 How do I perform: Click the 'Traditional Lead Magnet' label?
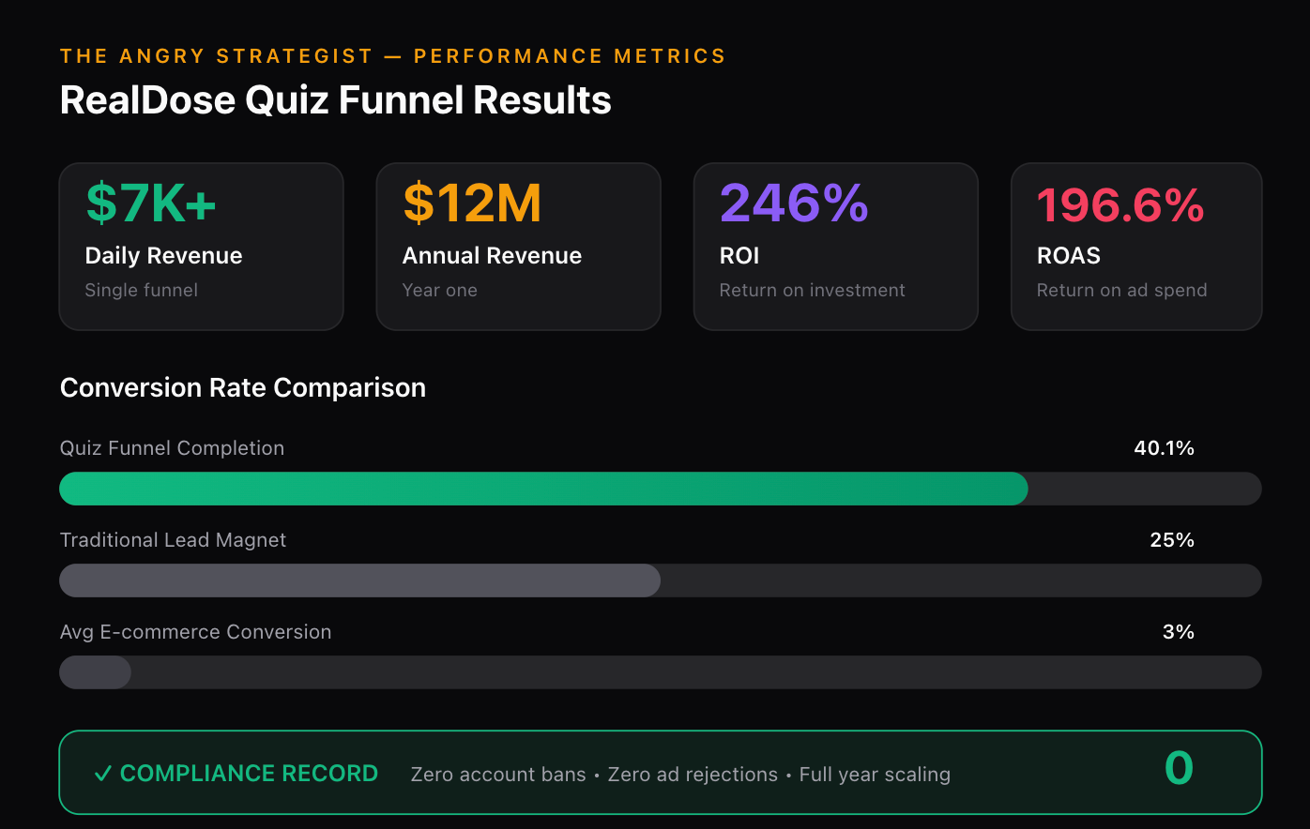174,540
